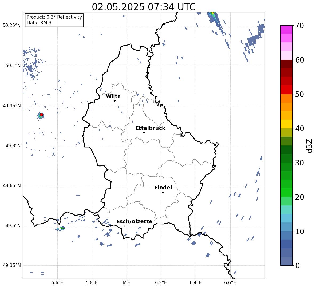Click the cross marker under Ettelbruck
Image resolution: width=316 pixels, height=288 pixels.
point(144,133)
